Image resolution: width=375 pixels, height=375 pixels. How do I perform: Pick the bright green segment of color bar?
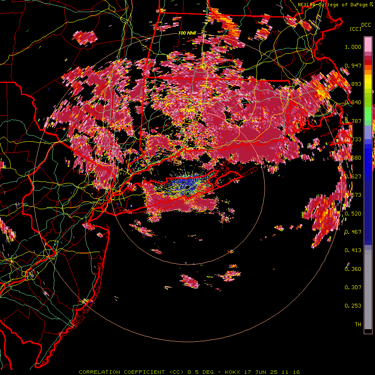(368, 114)
